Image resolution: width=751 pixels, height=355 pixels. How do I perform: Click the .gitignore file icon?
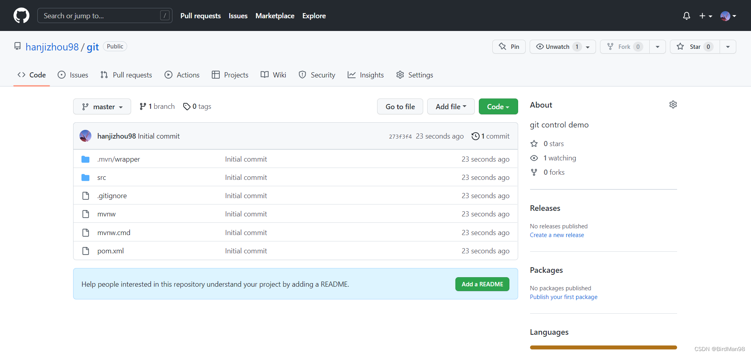(x=85, y=196)
